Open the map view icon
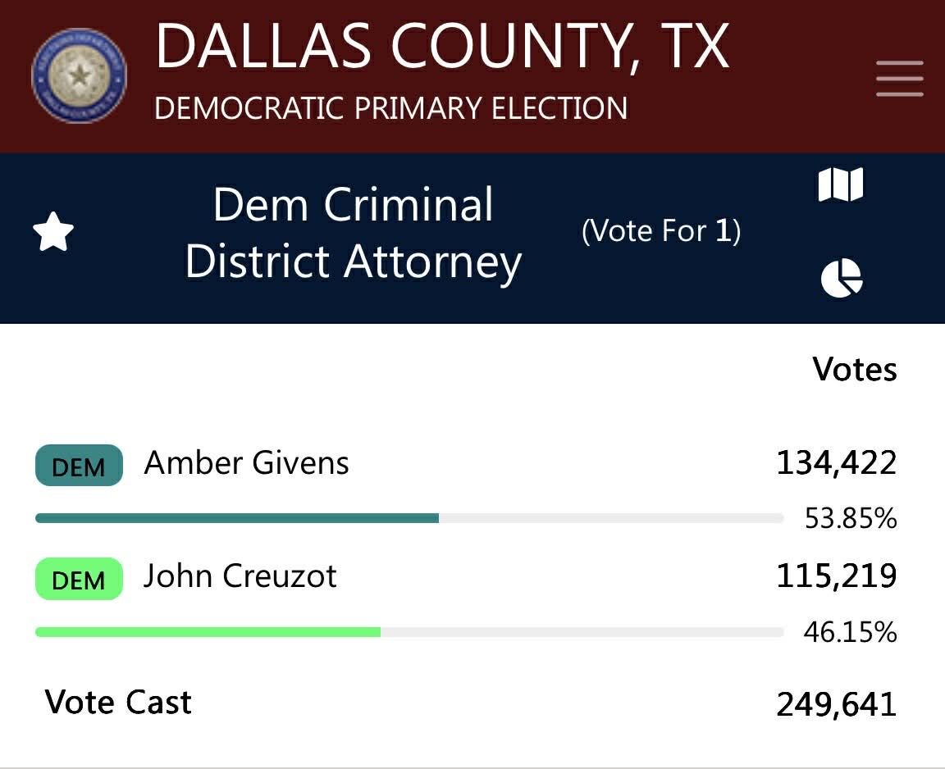The width and height of the screenshot is (945, 769). (x=841, y=184)
